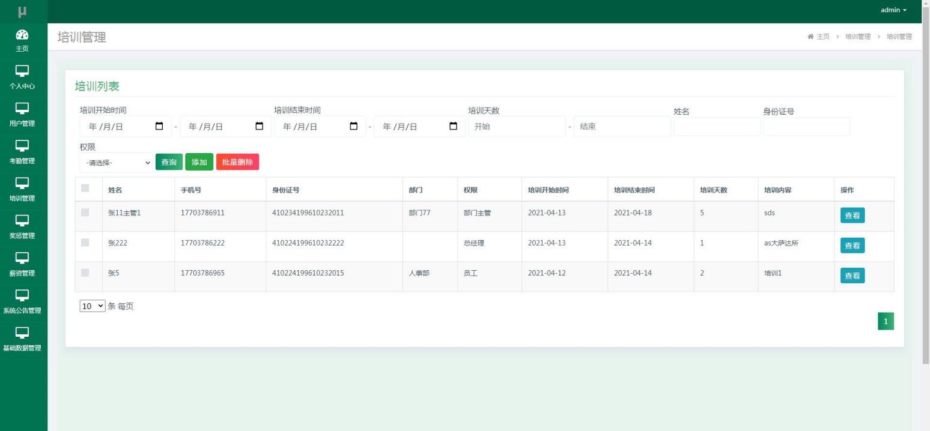This screenshot has height=431, width=930.
Task: Check the row for 张5
Action: [85, 272]
